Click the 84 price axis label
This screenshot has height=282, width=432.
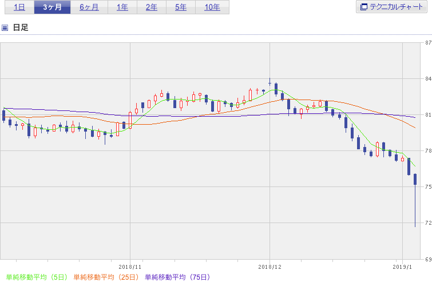tap(428, 79)
